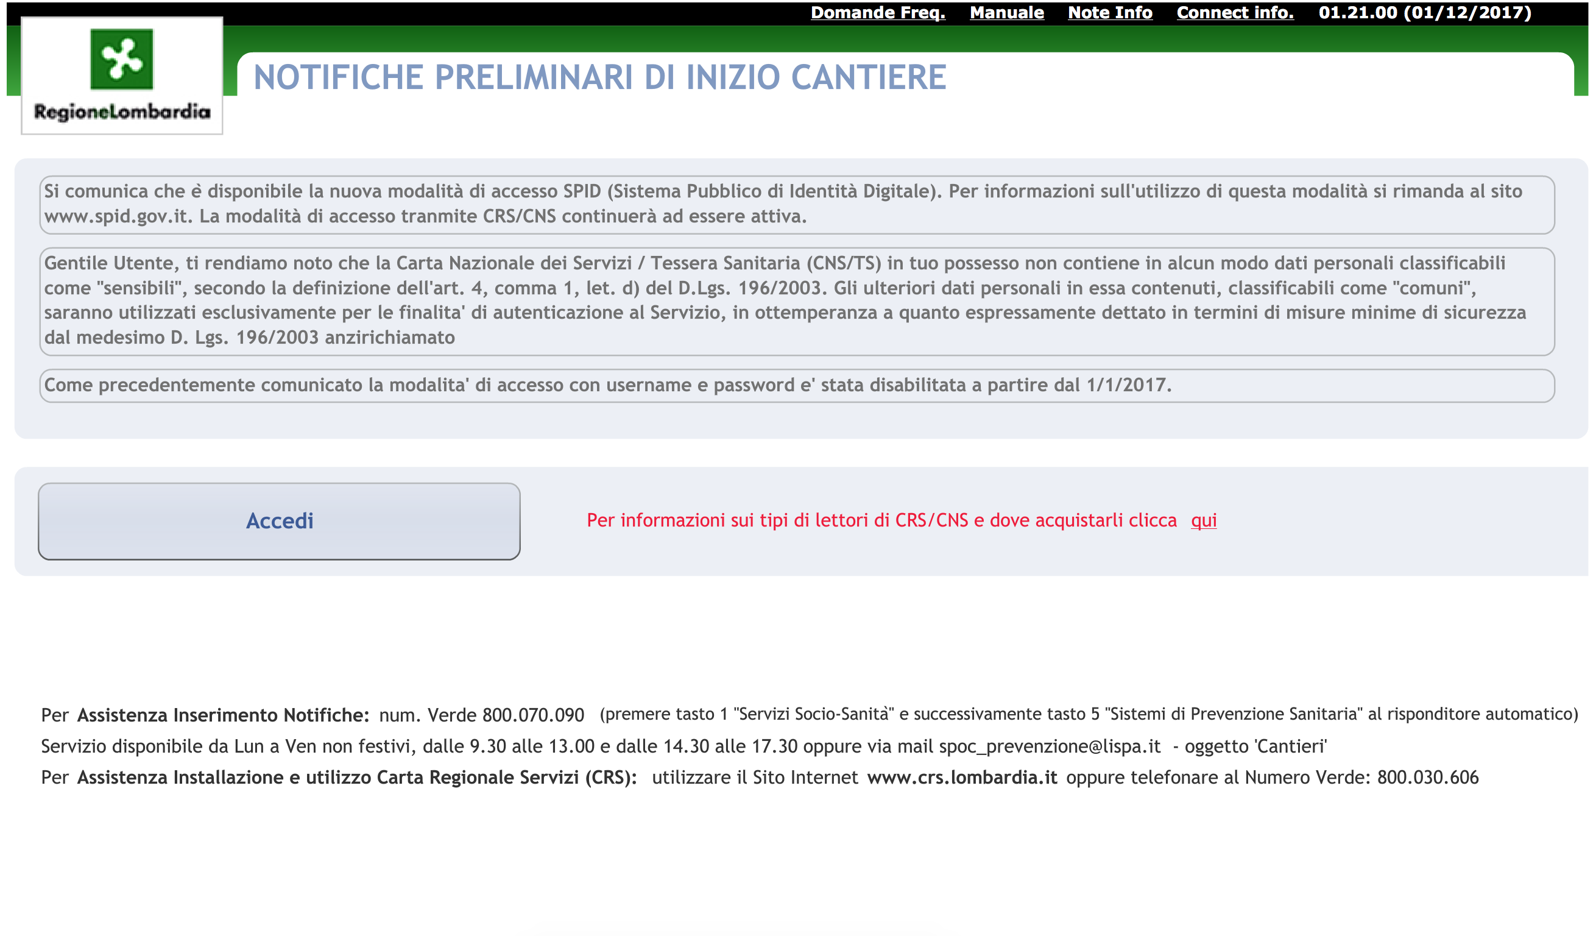Click the 'Servizio disponibile da Lun a Ven' line
Image resolution: width=1596 pixels, height=936 pixels.
(x=684, y=746)
